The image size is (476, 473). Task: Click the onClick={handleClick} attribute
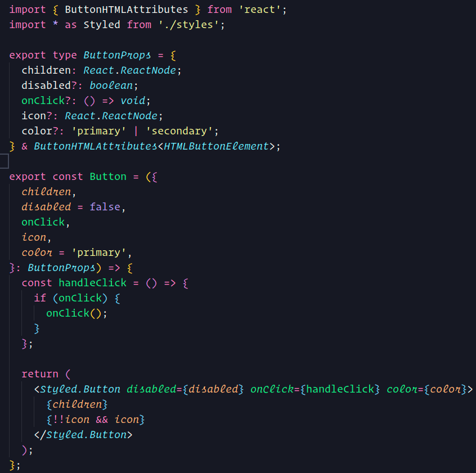coord(315,389)
